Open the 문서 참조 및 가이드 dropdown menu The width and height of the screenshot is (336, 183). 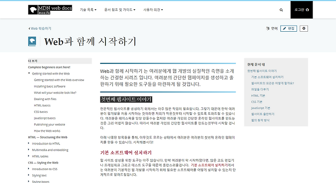(120, 10)
